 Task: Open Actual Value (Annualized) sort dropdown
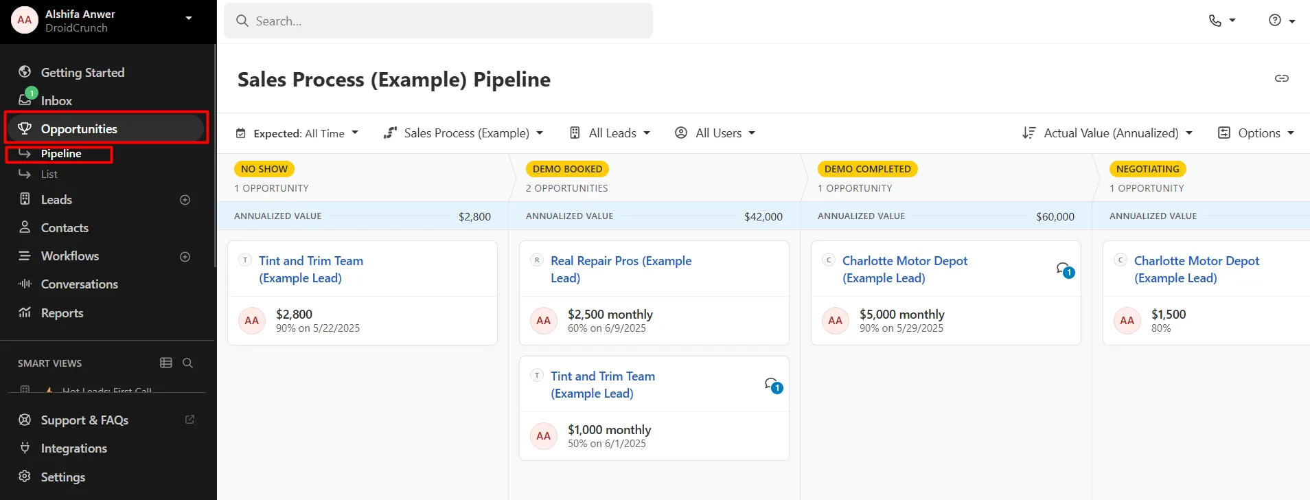coord(1107,133)
